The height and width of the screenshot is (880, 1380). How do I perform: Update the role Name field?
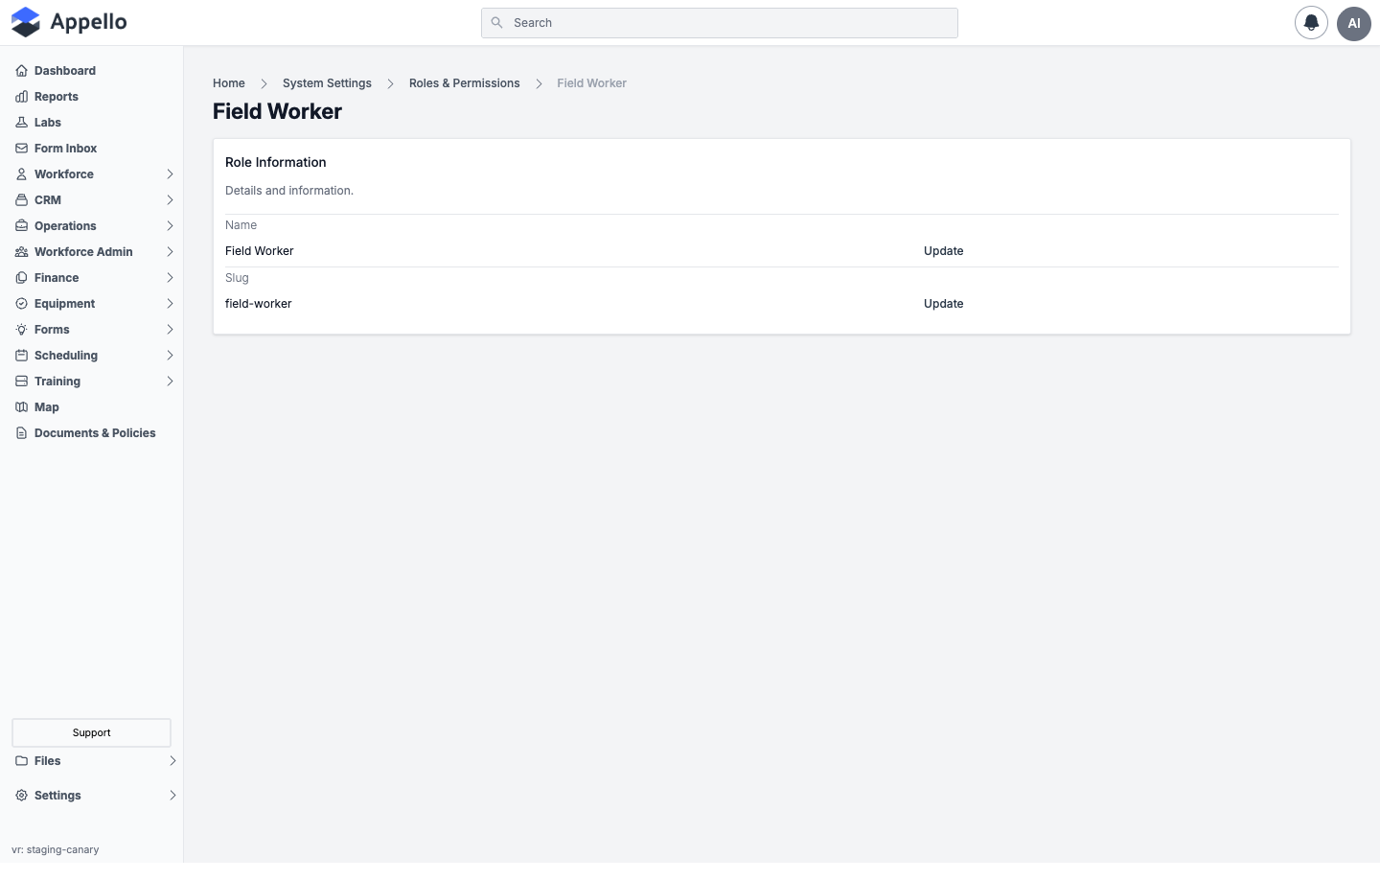(943, 251)
